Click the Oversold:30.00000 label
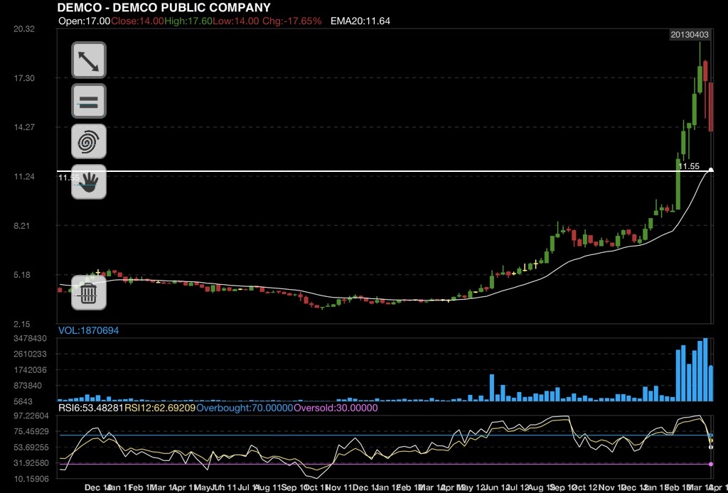The width and height of the screenshot is (728, 493). click(336, 408)
